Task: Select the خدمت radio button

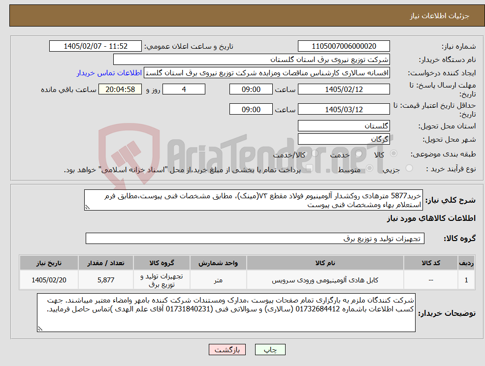Action: click(359, 153)
